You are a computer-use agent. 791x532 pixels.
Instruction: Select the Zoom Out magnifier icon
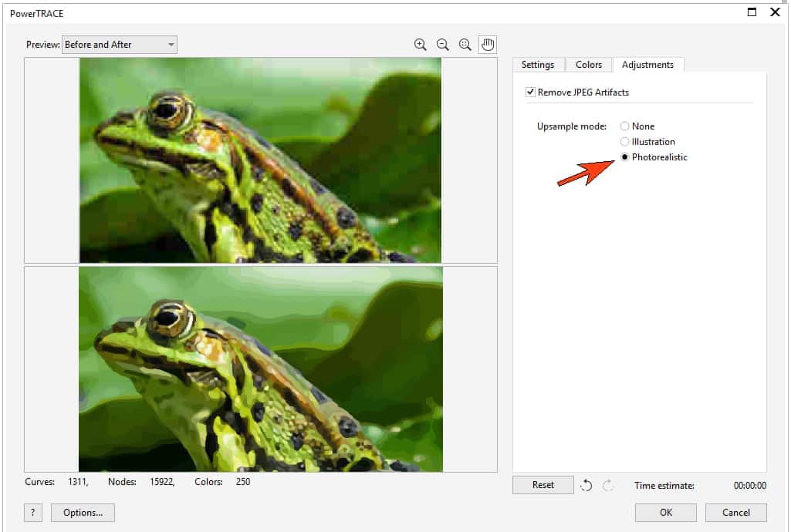443,44
